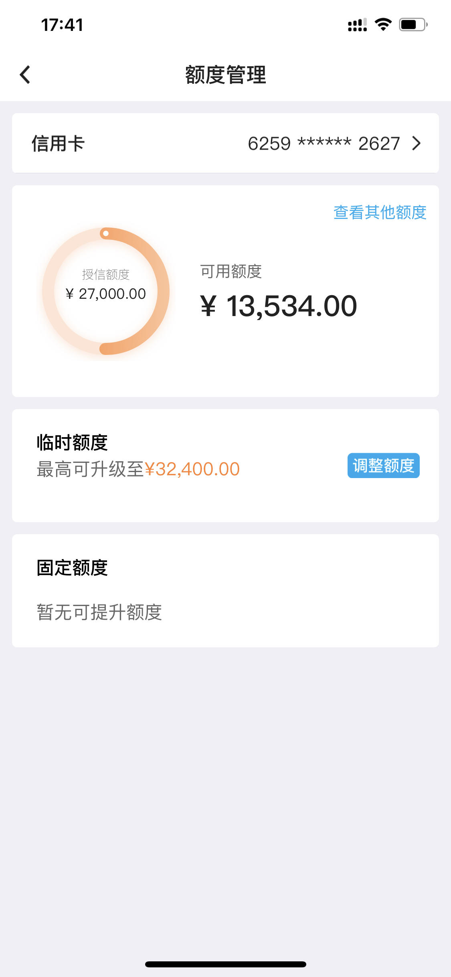
Task: Tap the circular credit limit ring
Action: pyautogui.click(x=106, y=291)
